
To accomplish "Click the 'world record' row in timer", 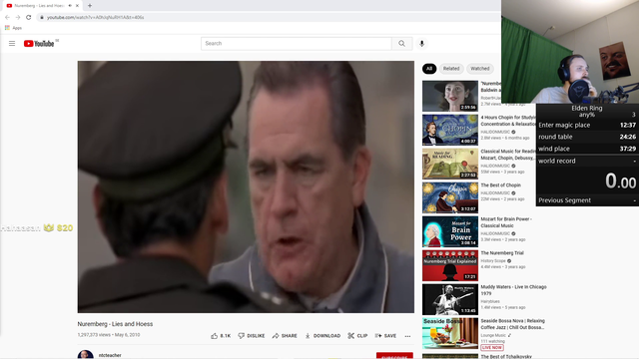I will tap(587, 161).
